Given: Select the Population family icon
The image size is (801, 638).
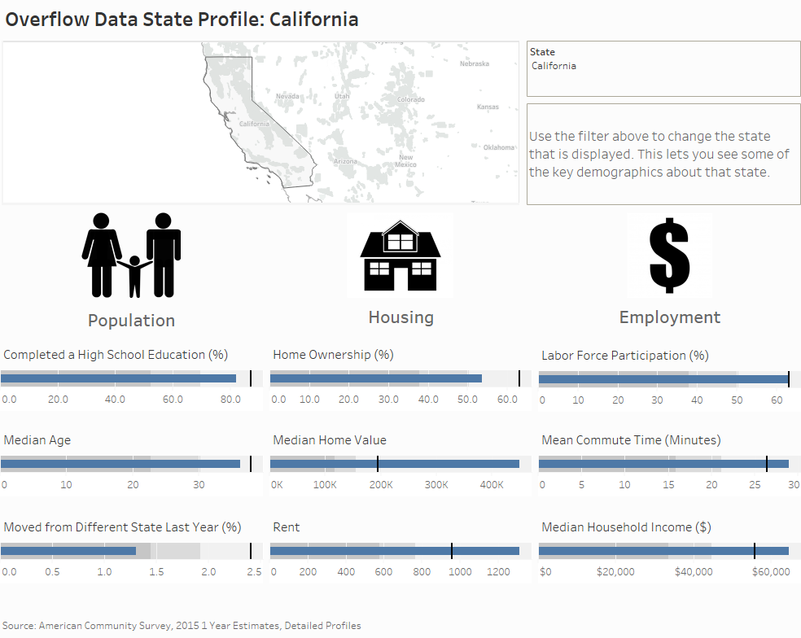Looking at the screenshot, I should click(131, 254).
